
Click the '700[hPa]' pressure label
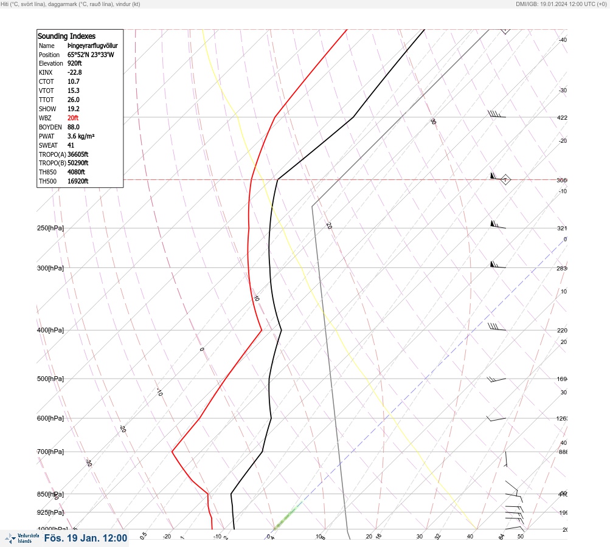pyautogui.click(x=50, y=452)
